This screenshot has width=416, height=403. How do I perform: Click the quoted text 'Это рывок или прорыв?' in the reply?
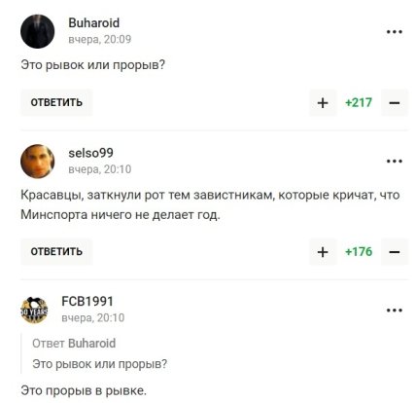pyautogui.click(x=100, y=364)
